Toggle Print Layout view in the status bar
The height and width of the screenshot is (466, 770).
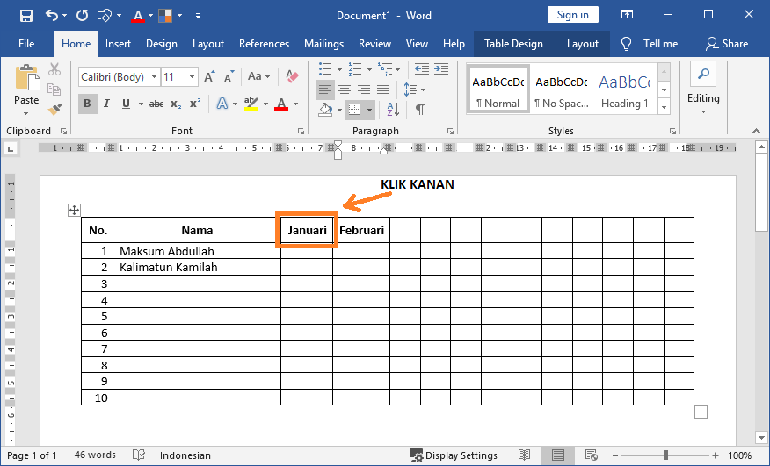point(558,455)
